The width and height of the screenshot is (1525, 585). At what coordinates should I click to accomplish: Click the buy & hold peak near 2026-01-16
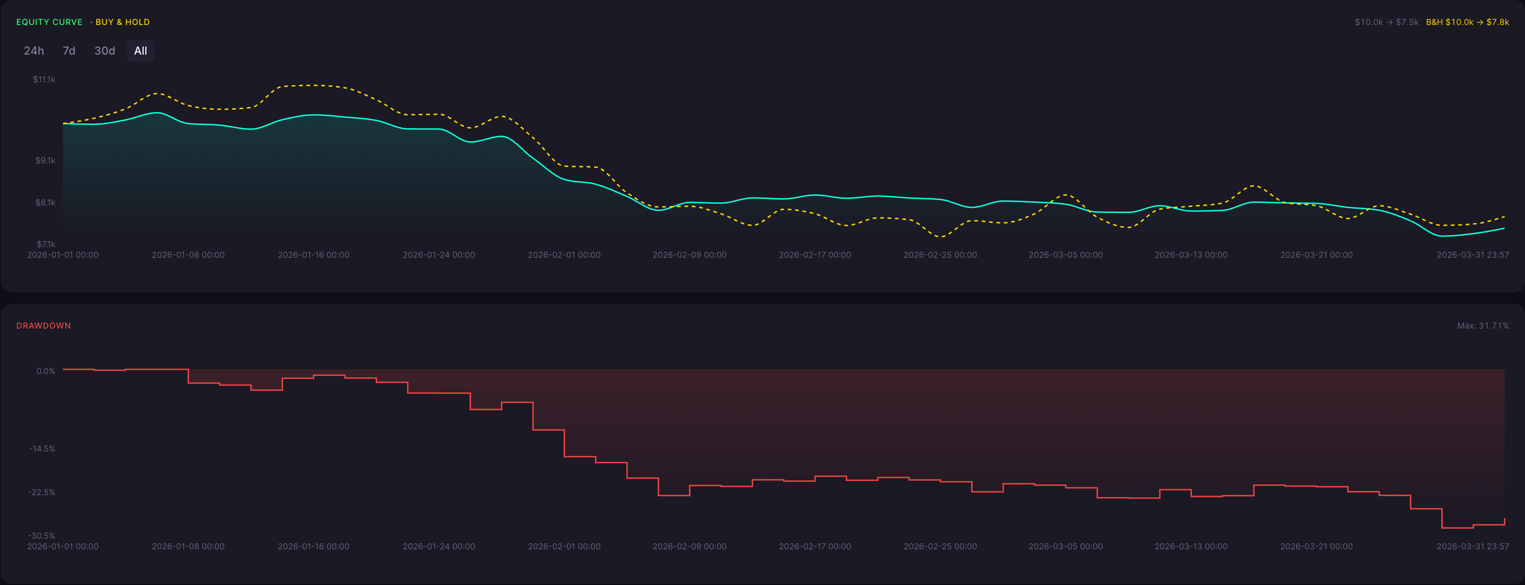pyautogui.click(x=313, y=85)
